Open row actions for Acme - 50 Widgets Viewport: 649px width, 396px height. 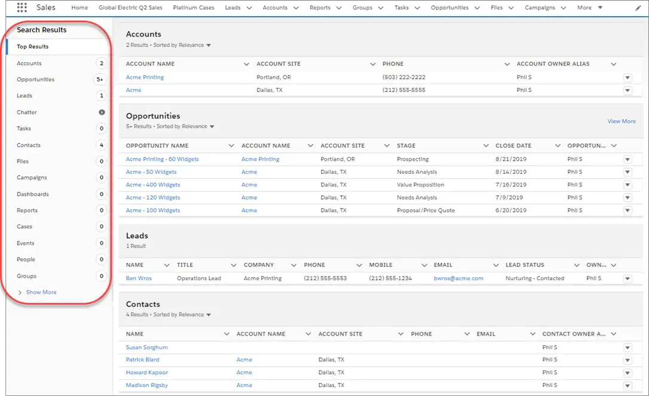coord(627,172)
